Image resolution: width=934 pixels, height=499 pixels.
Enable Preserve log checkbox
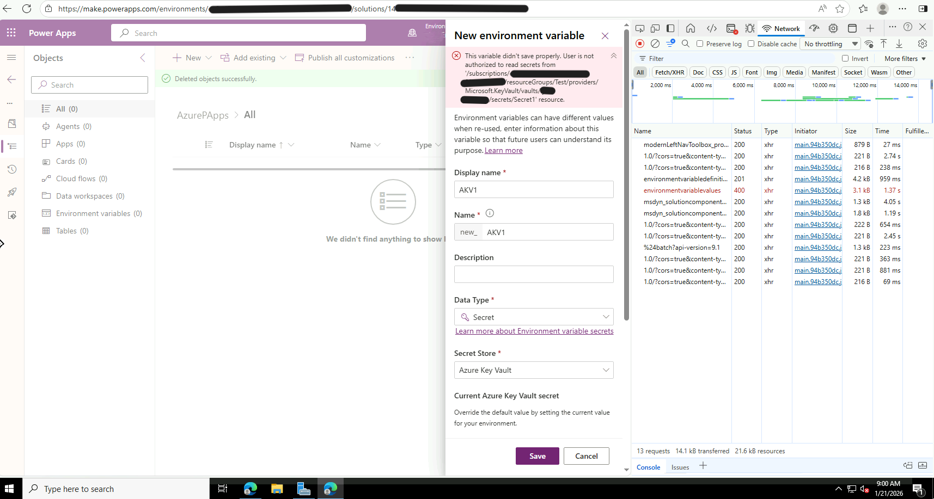coord(700,44)
